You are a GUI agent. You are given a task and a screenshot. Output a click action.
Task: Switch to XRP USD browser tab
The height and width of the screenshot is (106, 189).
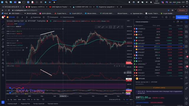click(x=84, y=7)
